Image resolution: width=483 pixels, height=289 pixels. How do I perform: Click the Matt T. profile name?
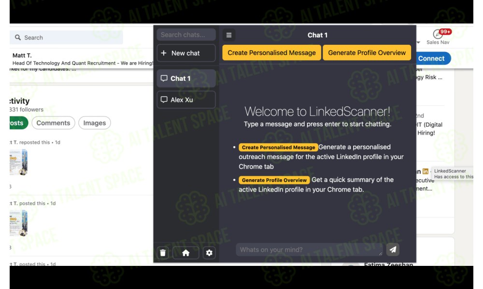(x=22, y=55)
